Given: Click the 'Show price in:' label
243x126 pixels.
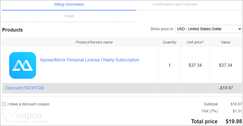Looking at the screenshot, I should [162, 29].
